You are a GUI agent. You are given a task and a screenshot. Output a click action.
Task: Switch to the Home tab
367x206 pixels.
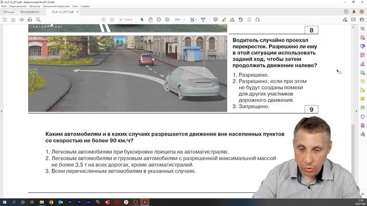(9, 11)
